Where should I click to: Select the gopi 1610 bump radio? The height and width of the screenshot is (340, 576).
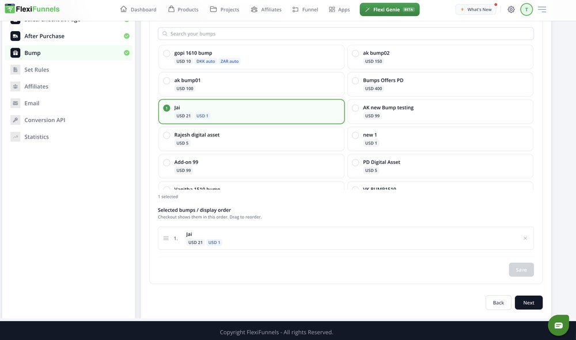[x=166, y=54]
